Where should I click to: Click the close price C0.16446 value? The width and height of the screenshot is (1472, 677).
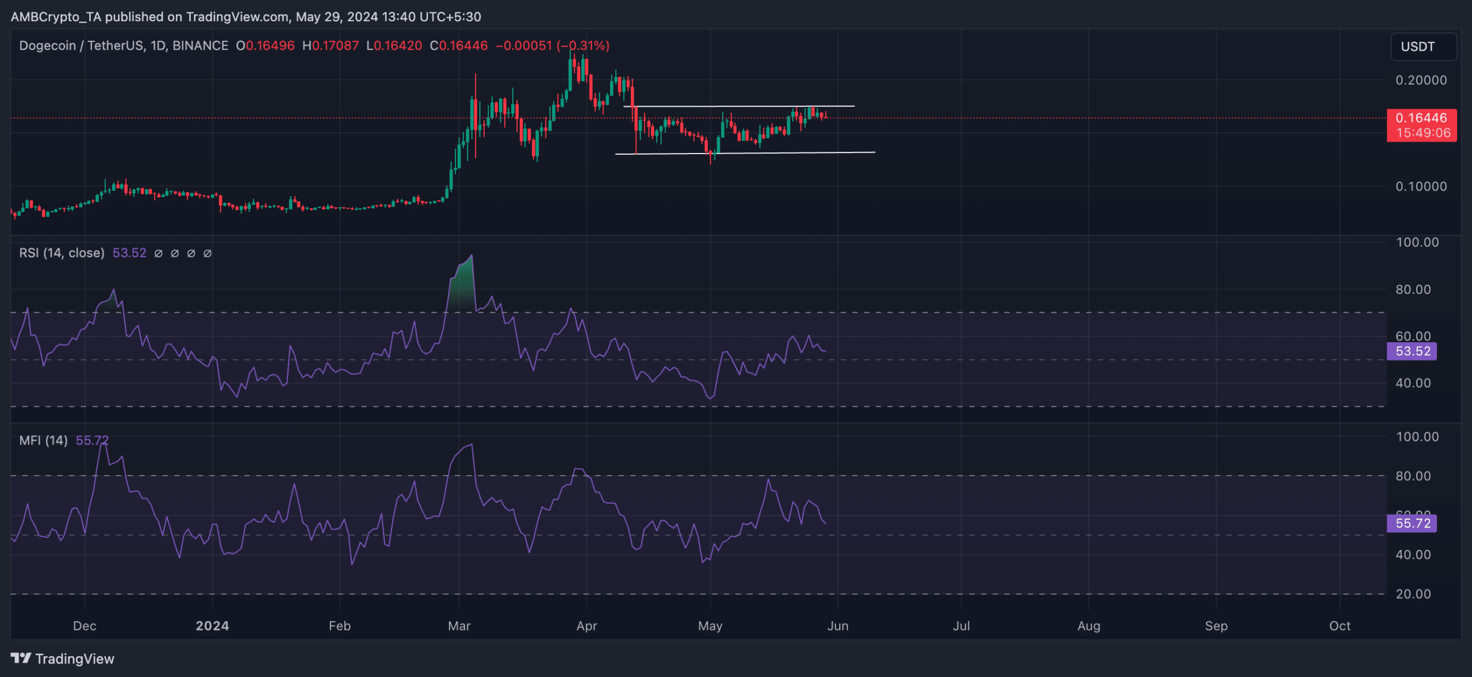[459, 45]
